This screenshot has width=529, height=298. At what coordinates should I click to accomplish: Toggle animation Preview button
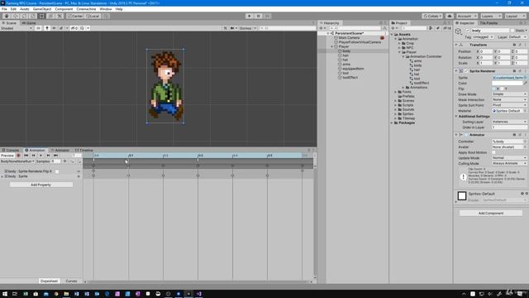(x=7, y=156)
